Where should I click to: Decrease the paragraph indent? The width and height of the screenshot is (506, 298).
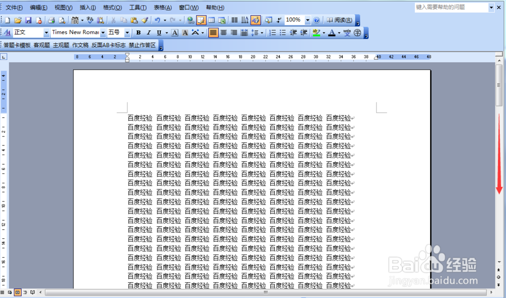coord(293,32)
